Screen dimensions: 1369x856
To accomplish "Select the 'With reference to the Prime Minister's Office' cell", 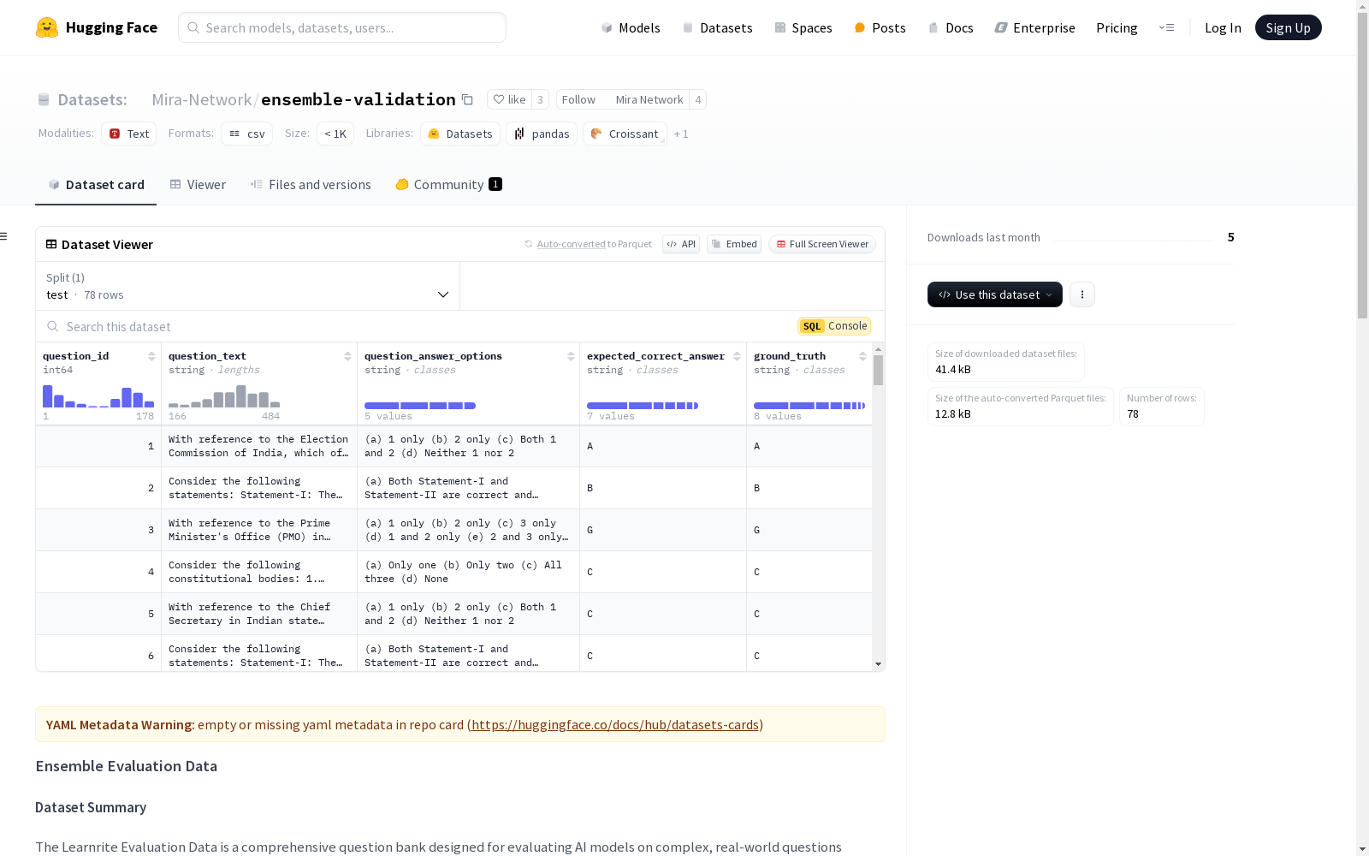I will click(259, 530).
